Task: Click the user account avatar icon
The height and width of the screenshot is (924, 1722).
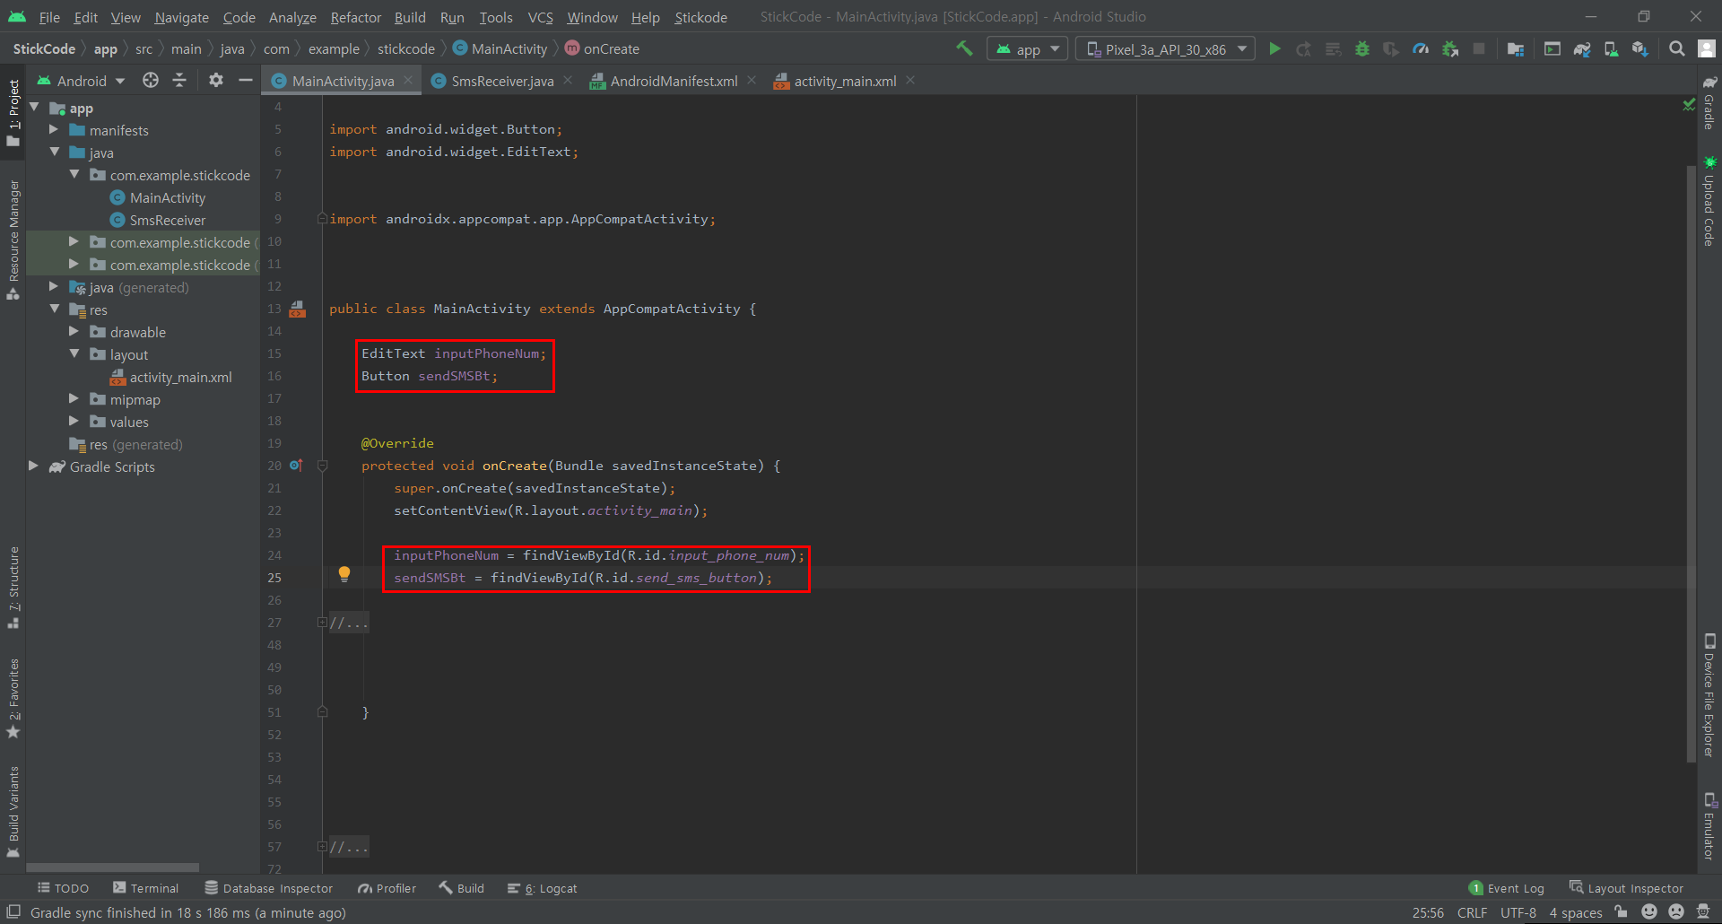Action: coord(1707,48)
